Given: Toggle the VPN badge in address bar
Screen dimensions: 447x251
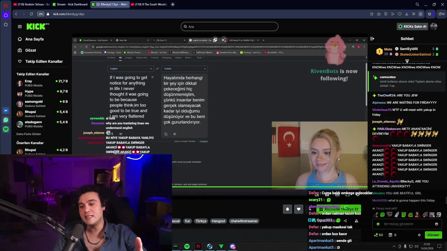Looking at the screenshot, I should point(41,14).
